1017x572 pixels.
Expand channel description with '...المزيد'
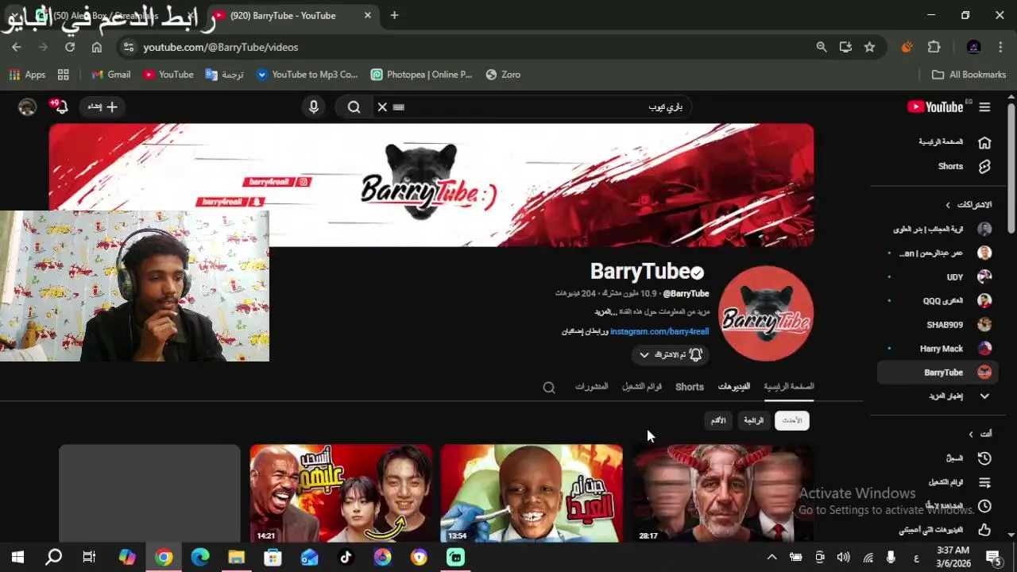tap(605, 312)
